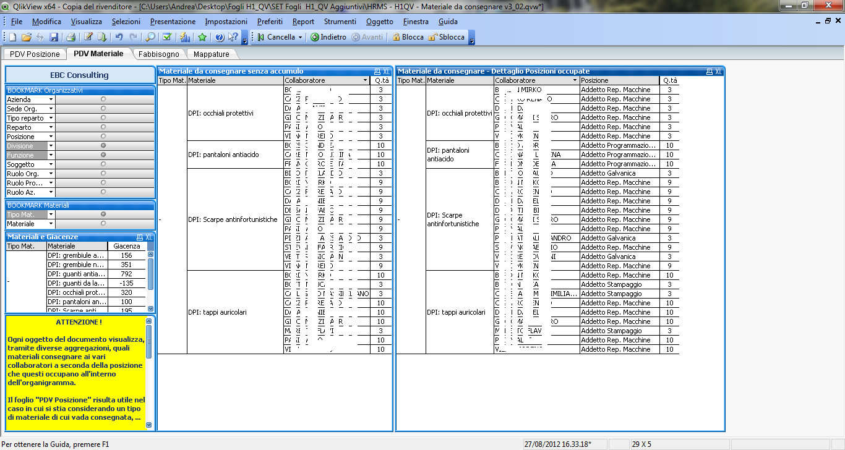Toggle the Funzione selection indicator
The width and height of the screenshot is (845, 450).
click(103, 155)
